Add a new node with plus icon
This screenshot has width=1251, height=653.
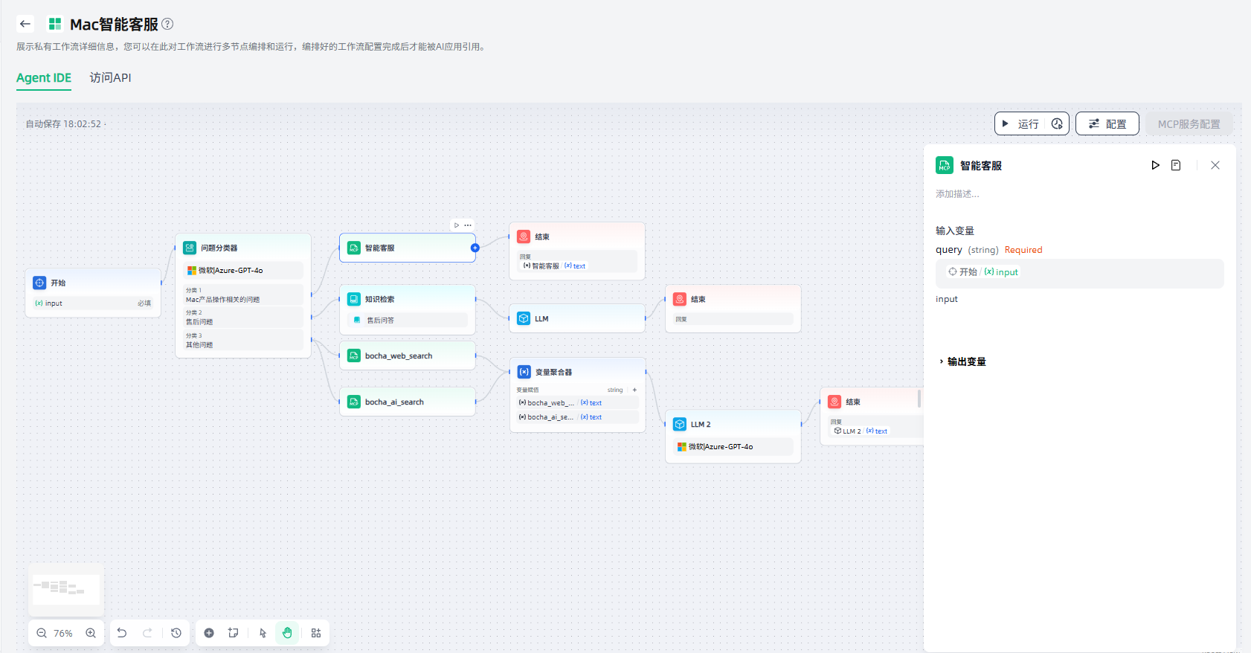(x=209, y=633)
